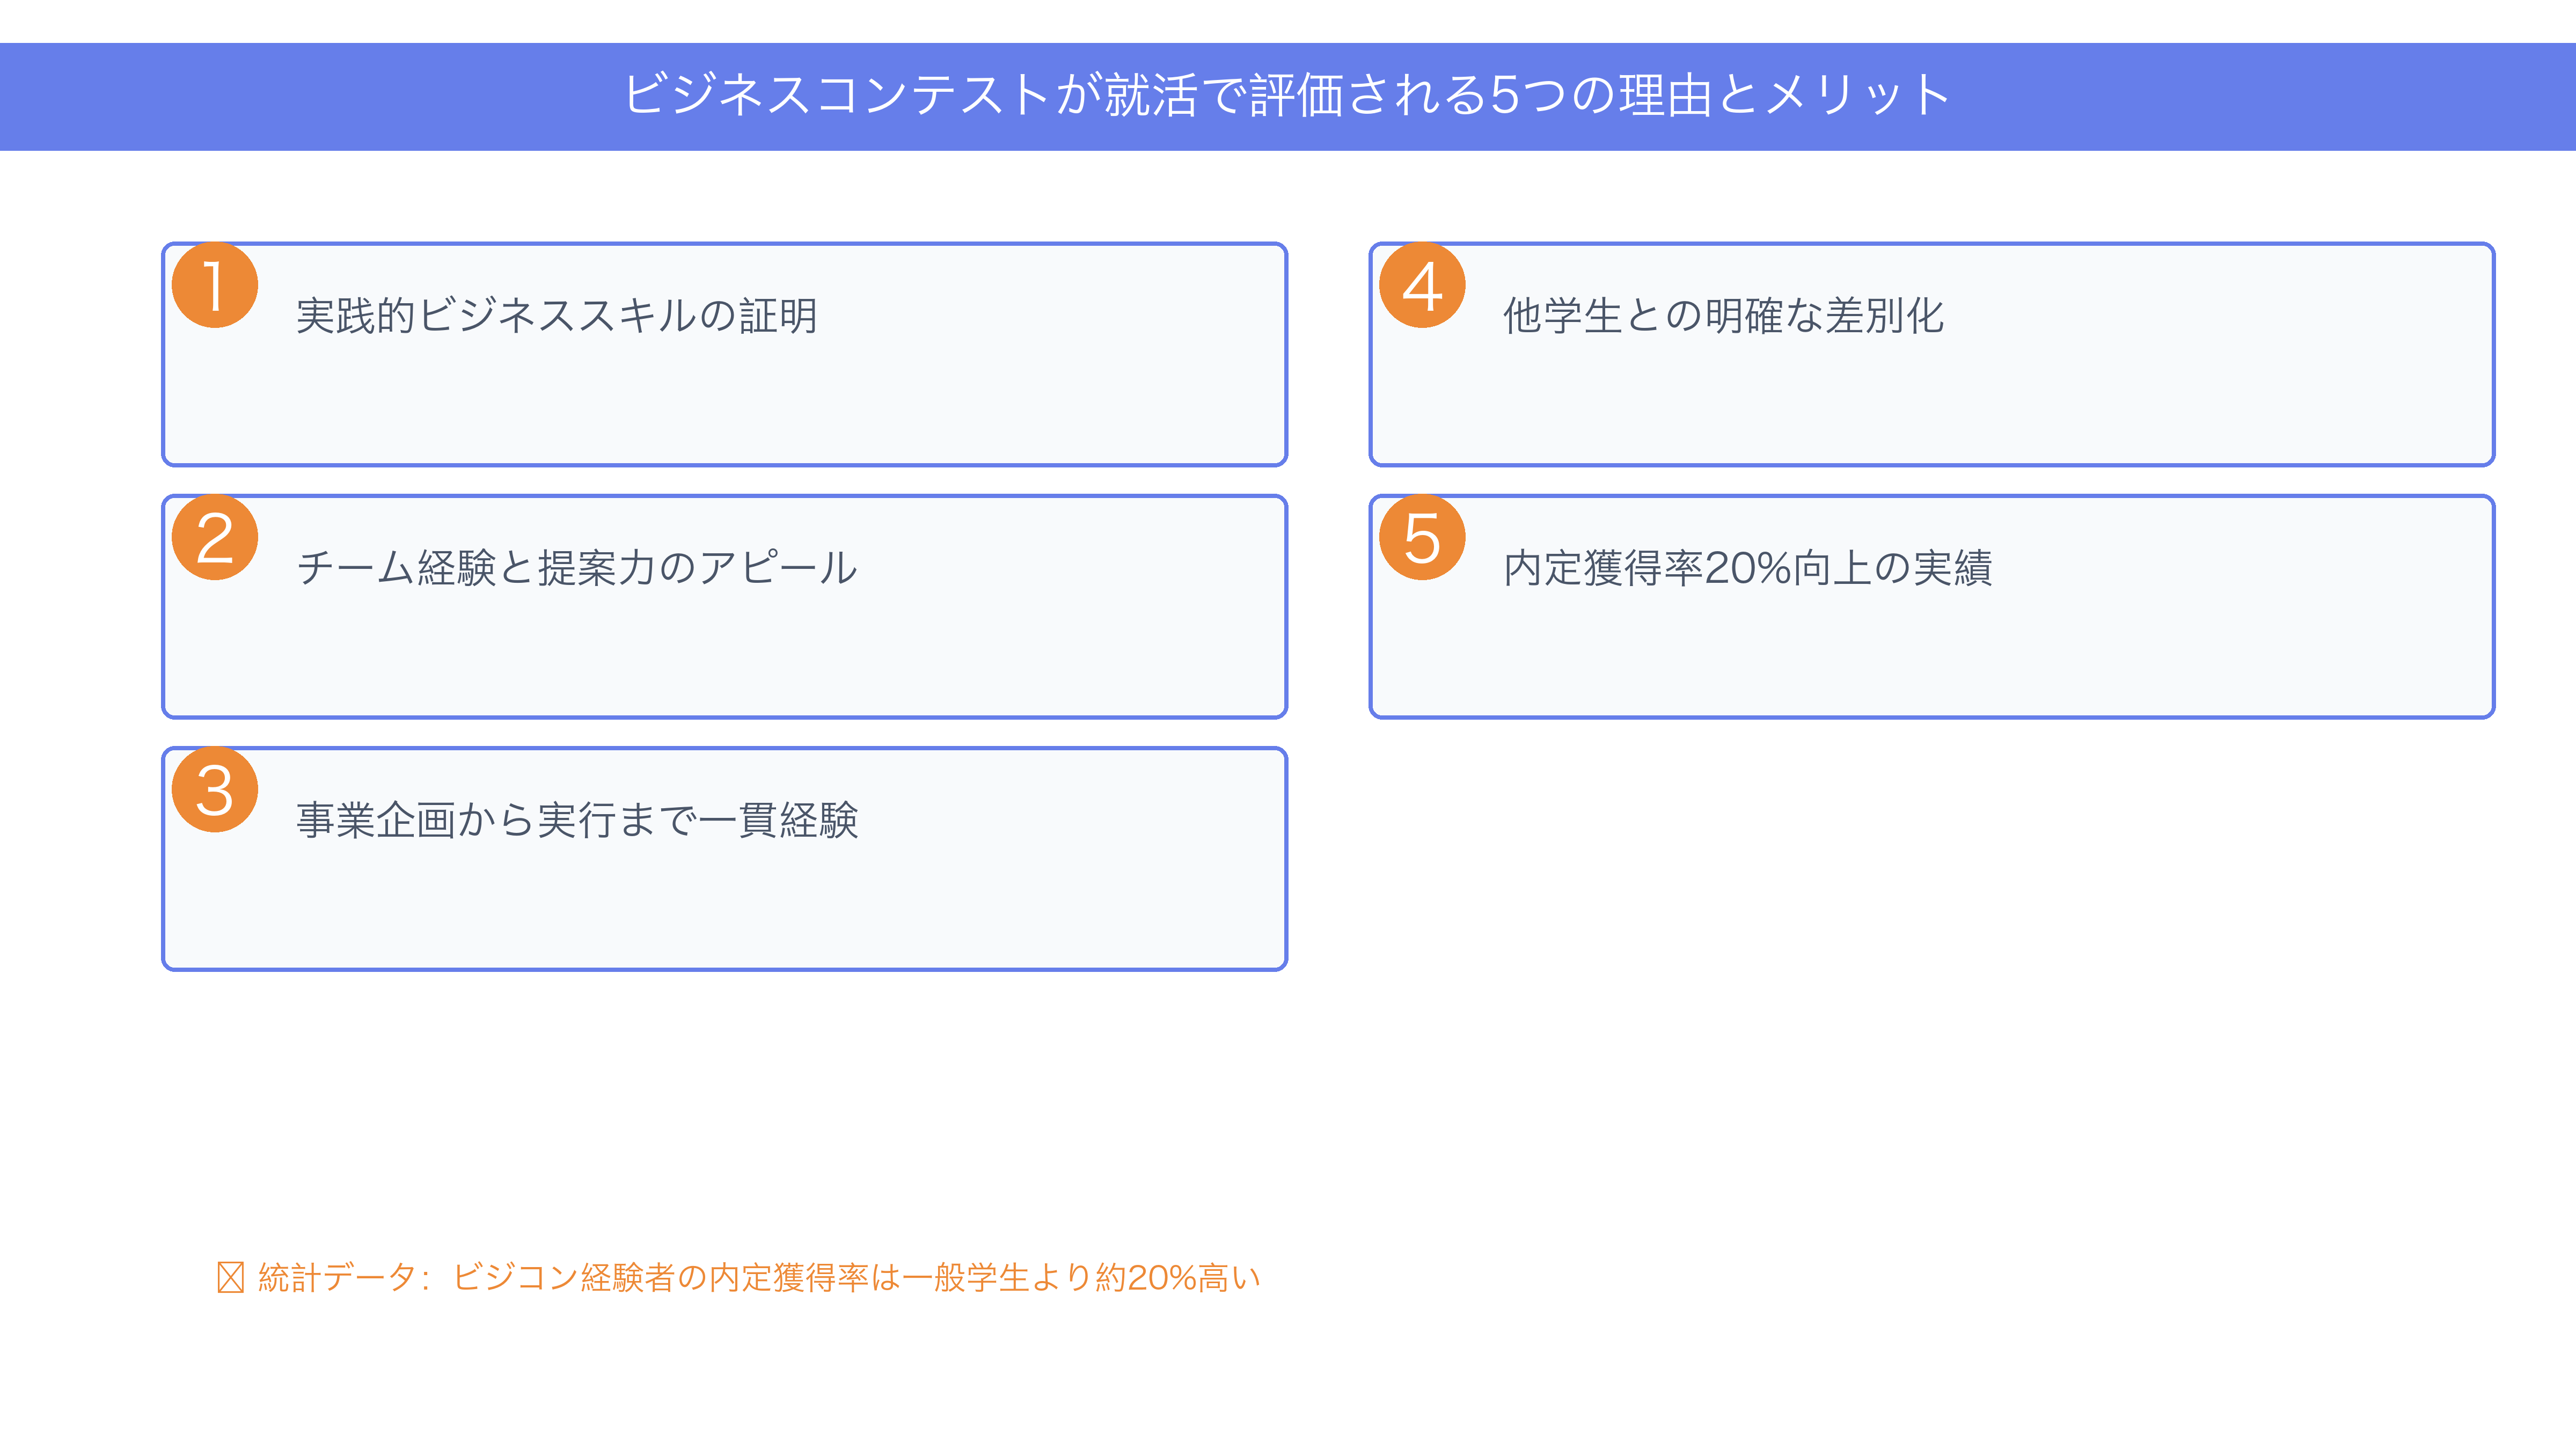
Task: Select the 事業企画から実行まで一貫経験 text
Action: [x=577, y=820]
